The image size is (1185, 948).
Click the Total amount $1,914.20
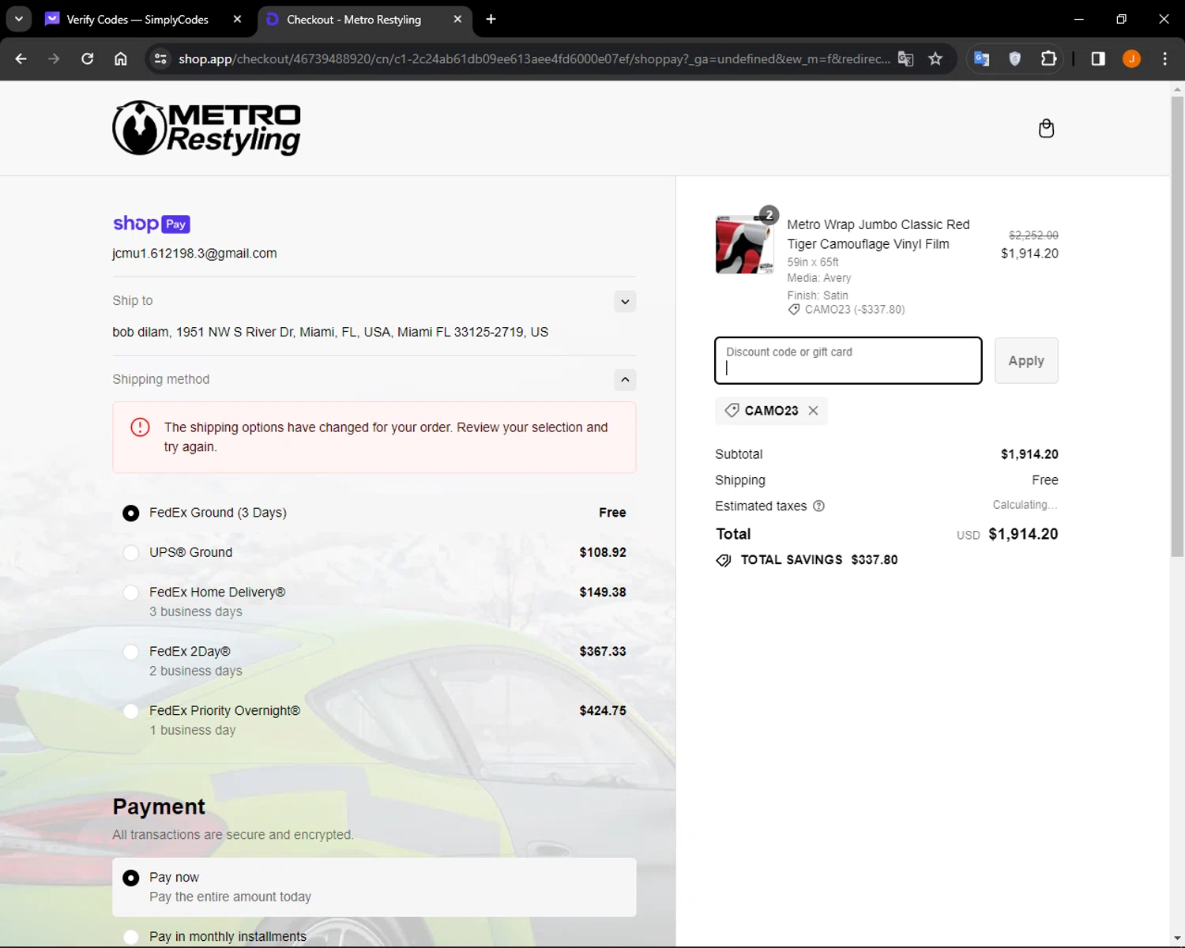tap(1023, 534)
